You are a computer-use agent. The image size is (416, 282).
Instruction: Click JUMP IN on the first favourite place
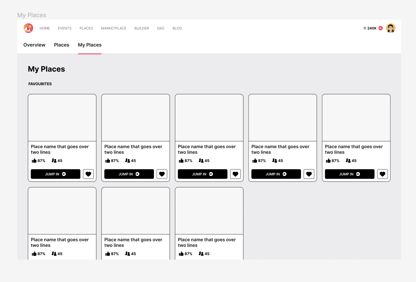point(55,174)
